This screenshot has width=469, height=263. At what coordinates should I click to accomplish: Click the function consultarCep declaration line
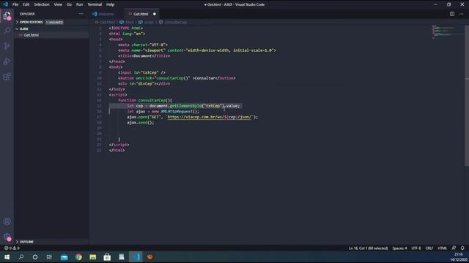pos(145,100)
